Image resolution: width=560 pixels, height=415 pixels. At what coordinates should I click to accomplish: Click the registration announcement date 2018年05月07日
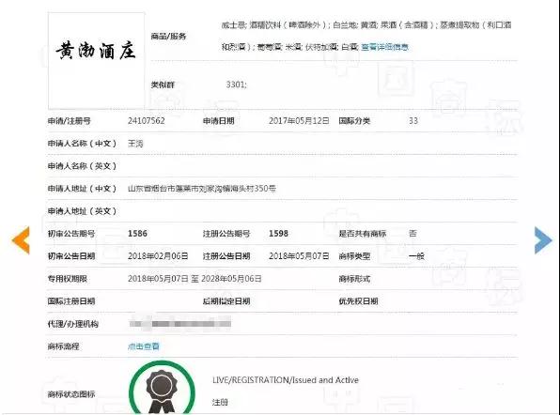coord(299,255)
